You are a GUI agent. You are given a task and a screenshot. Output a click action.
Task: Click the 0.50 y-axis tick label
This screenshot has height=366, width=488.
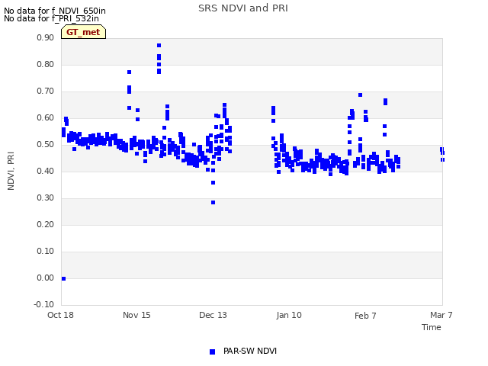pos(45,144)
